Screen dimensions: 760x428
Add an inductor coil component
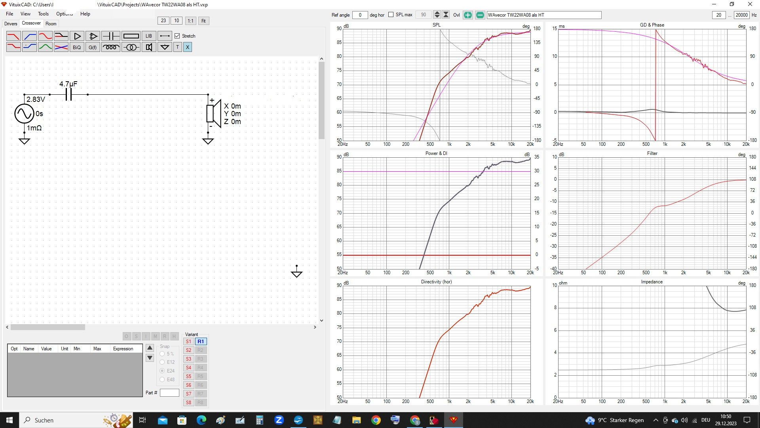[x=111, y=47]
